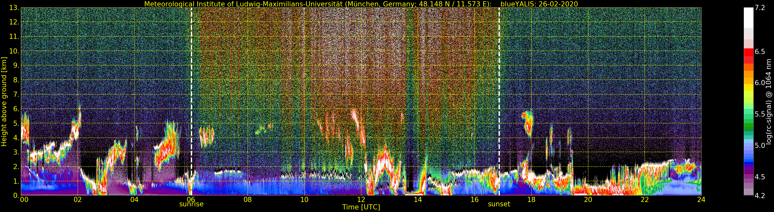Screen dimensions: 774x212
Task: Click the white segment of the colorbar
Action: pyautogui.click(x=748, y=18)
